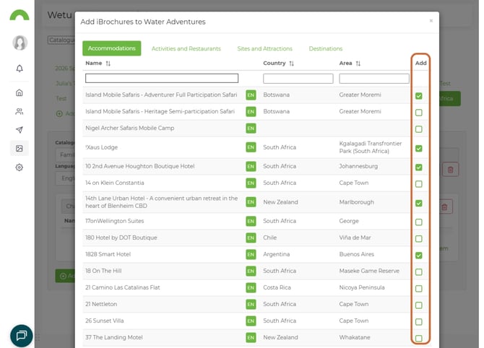Open the chat support bubble

tap(21, 336)
